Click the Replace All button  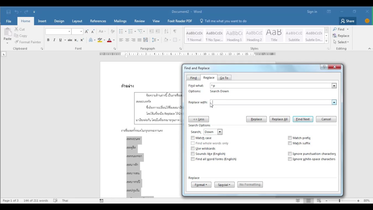(x=280, y=119)
